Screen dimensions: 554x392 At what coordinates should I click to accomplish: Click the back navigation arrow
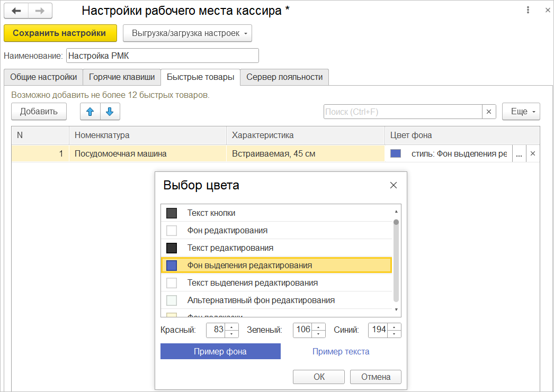pyautogui.click(x=16, y=11)
